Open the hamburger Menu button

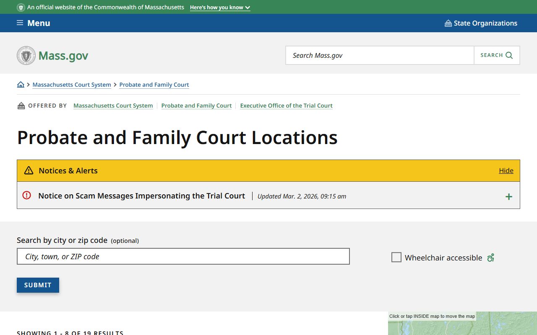point(33,23)
